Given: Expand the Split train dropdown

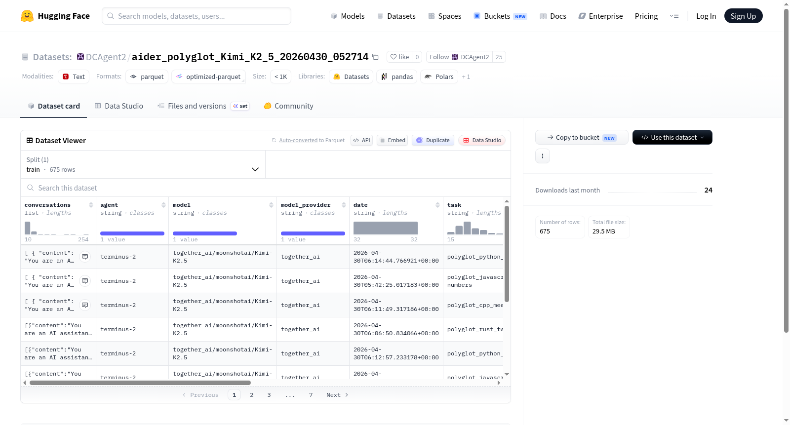Looking at the screenshot, I should tap(143, 164).
